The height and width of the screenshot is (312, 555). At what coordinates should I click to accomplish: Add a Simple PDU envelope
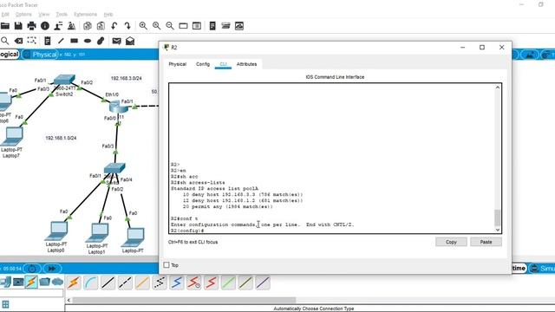point(116,41)
